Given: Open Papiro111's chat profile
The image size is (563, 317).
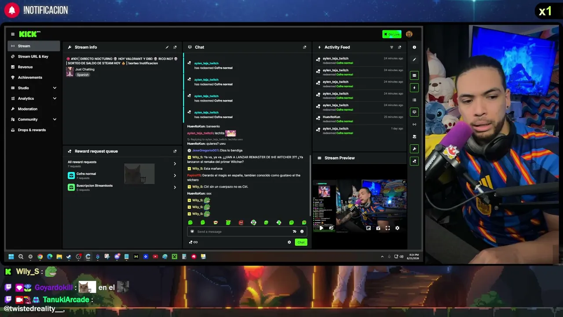Looking at the screenshot, I should tap(194, 175).
